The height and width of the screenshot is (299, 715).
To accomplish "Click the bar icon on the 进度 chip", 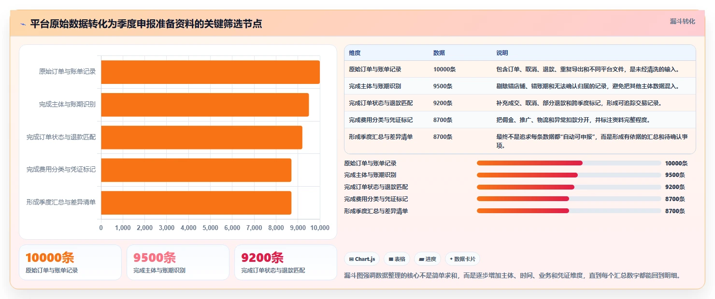I will coord(422,259).
